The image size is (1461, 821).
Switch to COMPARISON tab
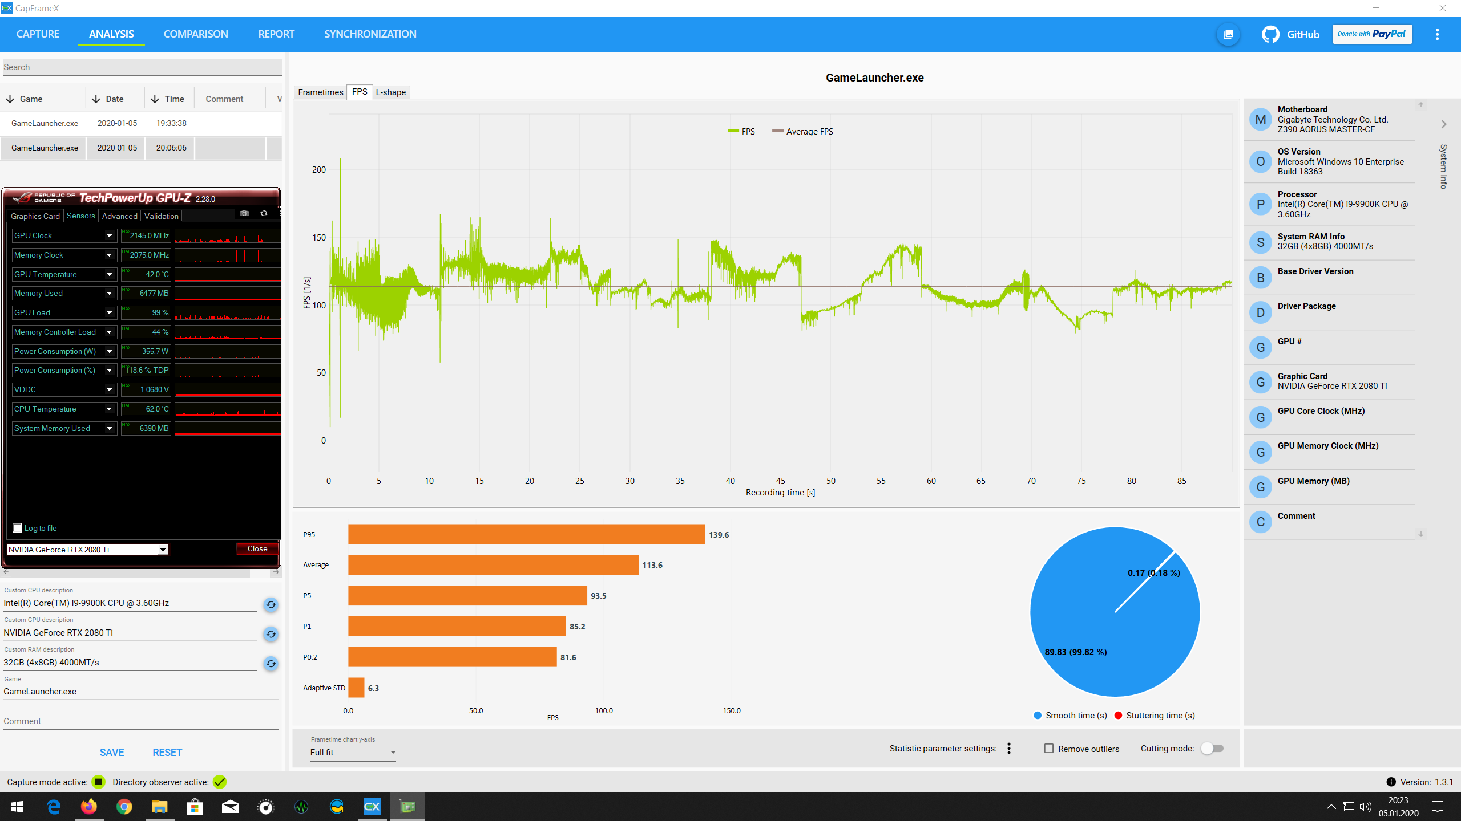coord(196,34)
